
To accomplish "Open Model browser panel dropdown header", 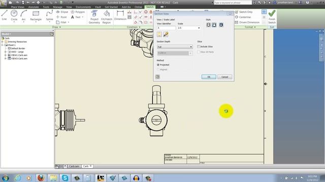I will pos(6,34).
